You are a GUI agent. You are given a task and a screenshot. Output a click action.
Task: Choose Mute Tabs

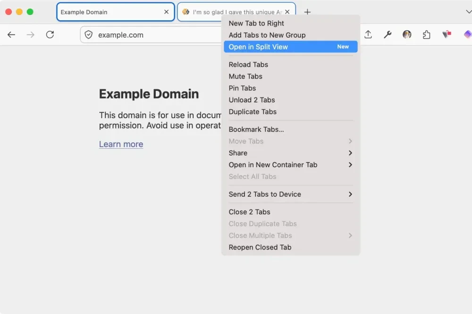coord(290,76)
